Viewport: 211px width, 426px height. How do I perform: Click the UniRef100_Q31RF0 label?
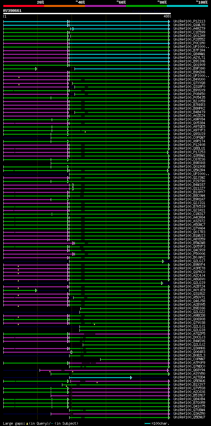(189, 87)
